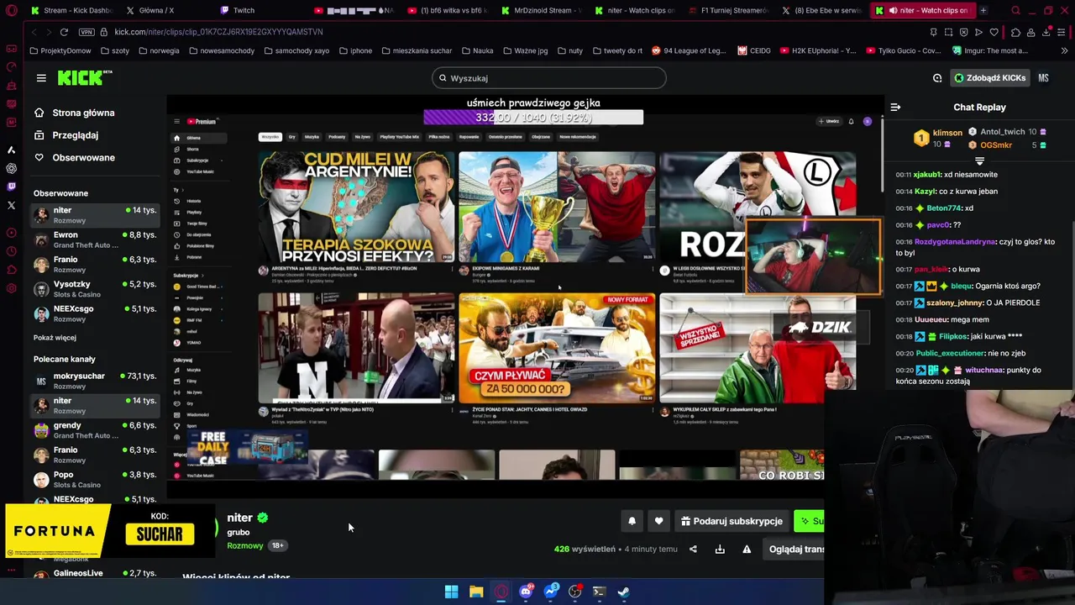Open the Windows Start menu
1075x605 pixels.
pos(451,592)
